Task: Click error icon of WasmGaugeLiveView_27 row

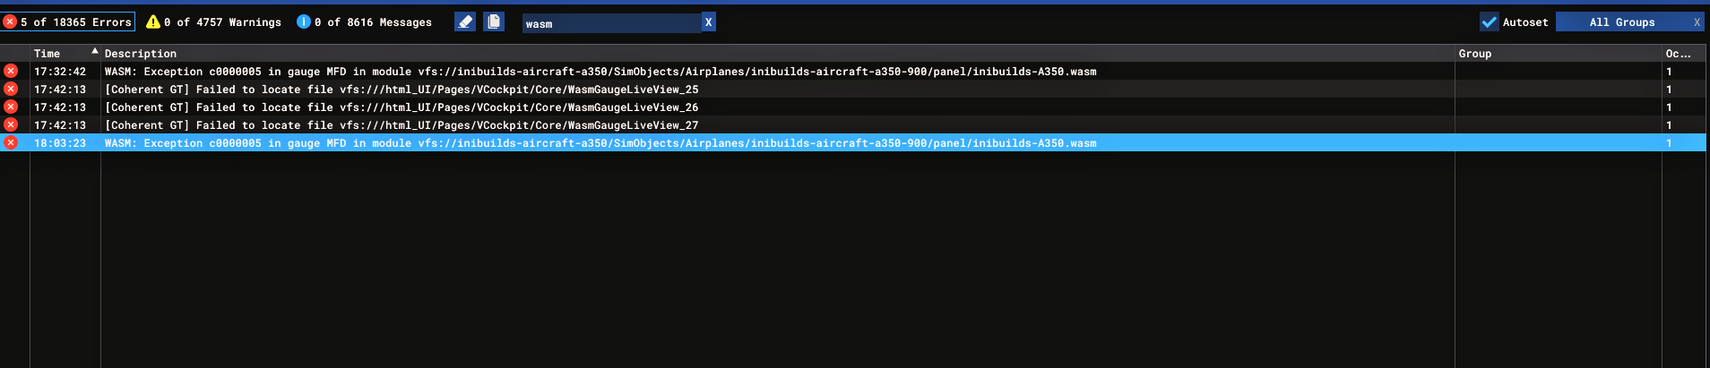Action: click(x=11, y=124)
